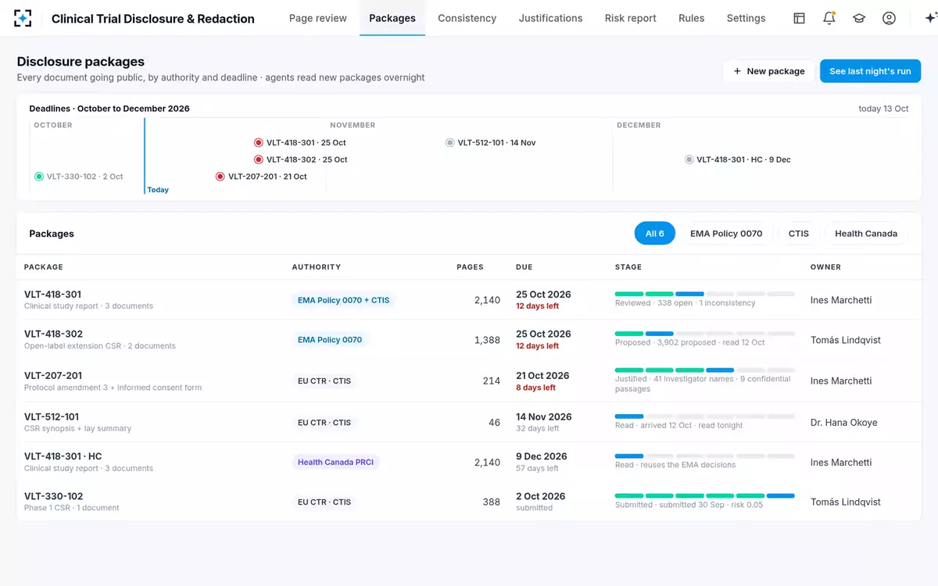Click the Stage column header

click(x=628, y=267)
